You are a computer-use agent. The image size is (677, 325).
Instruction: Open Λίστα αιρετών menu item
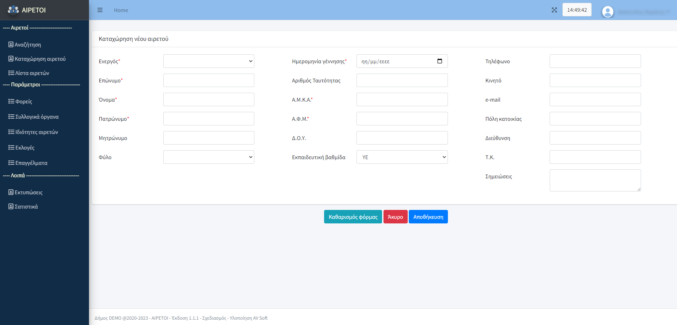point(32,73)
